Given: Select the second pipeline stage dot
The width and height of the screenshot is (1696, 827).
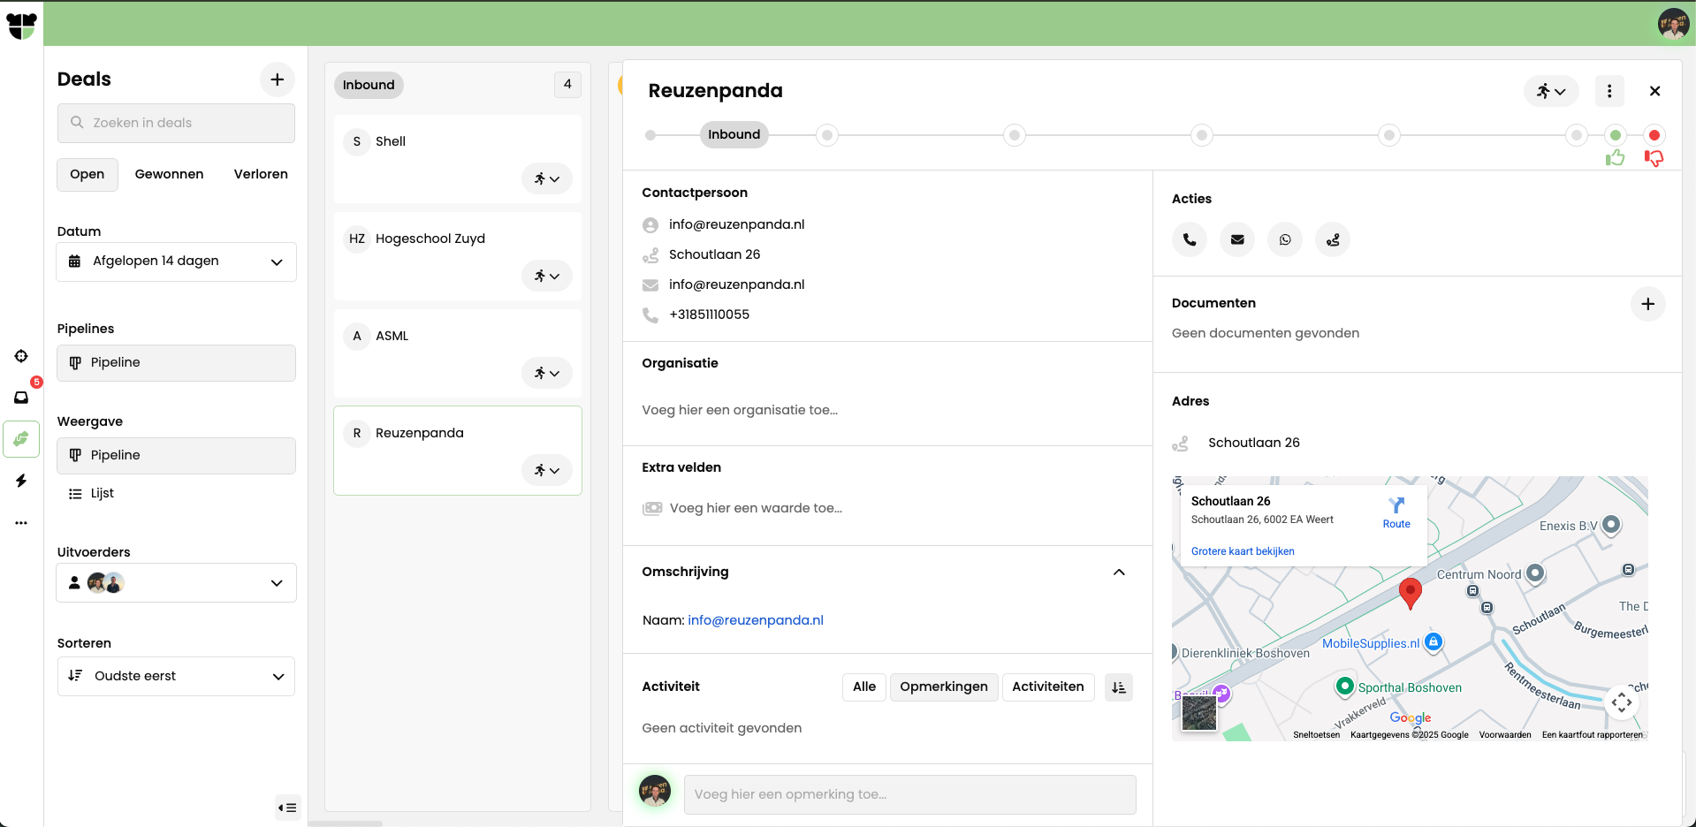Looking at the screenshot, I should click(x=827, y=135).
